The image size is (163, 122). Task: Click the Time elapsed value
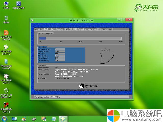[x=60, y=58]
